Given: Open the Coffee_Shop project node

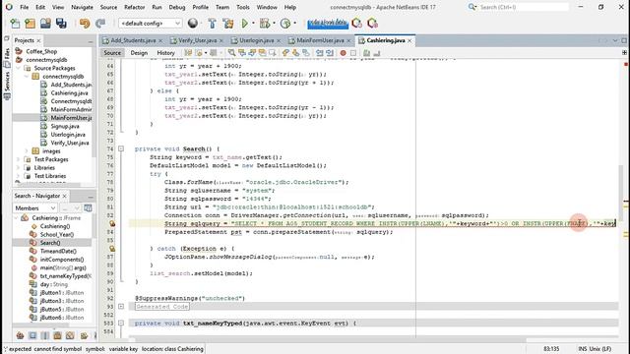Looking at the screenshot, I should click(41, 51).
